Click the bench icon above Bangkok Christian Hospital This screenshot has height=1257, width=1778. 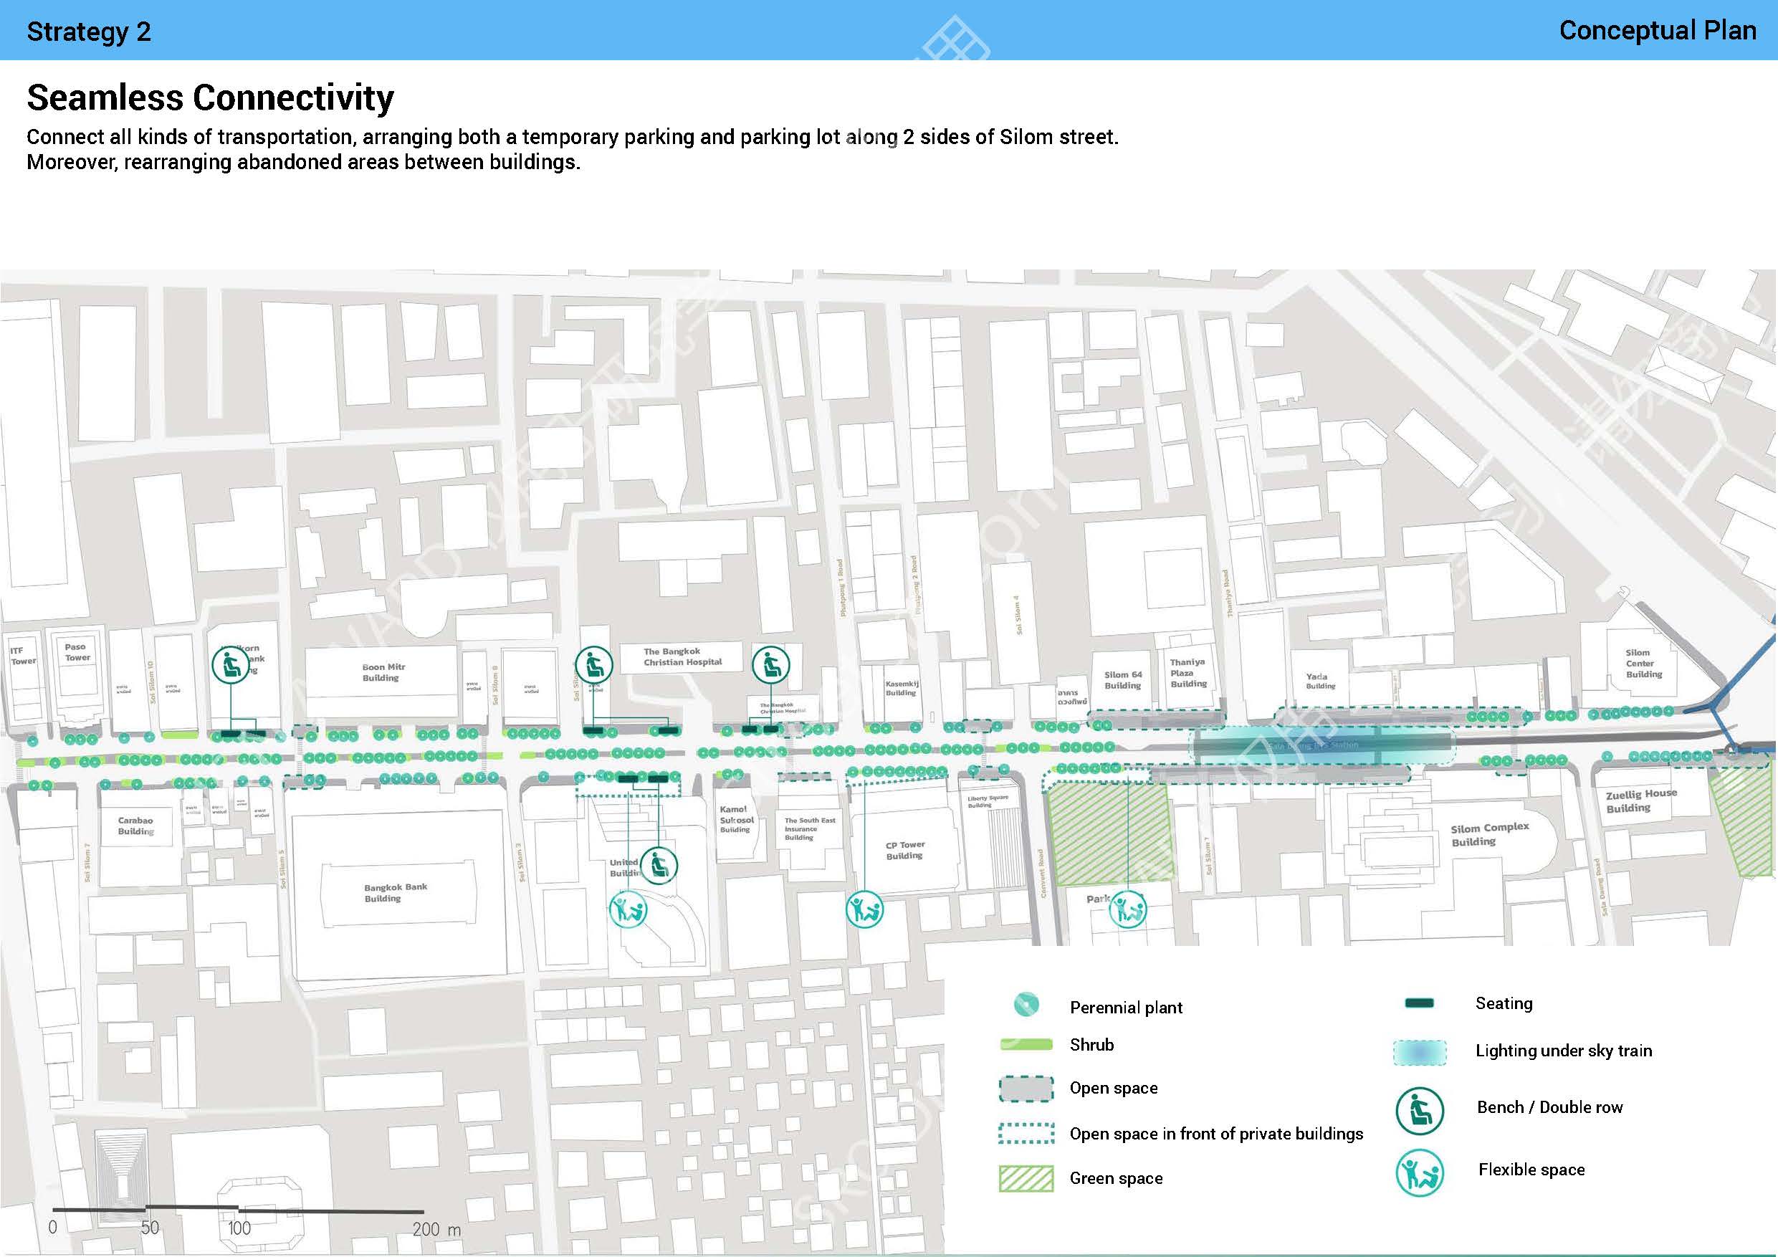pyautogui.click(x=770, y=664)
